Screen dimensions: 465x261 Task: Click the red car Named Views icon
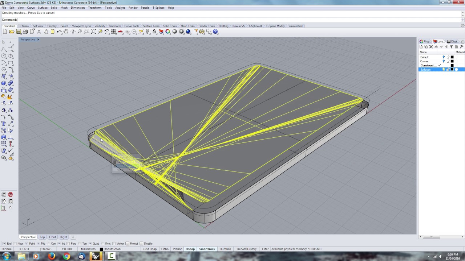(x=121, y=32)
